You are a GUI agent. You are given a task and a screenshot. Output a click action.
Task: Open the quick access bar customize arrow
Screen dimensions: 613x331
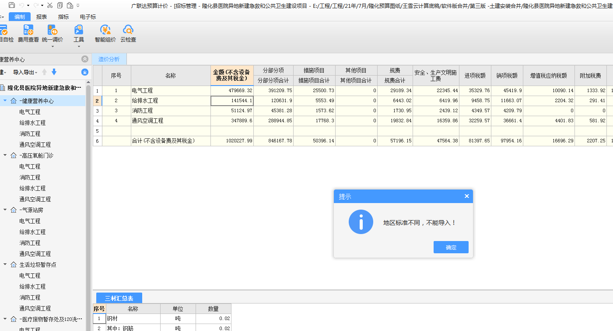click(x=78, y=5)
